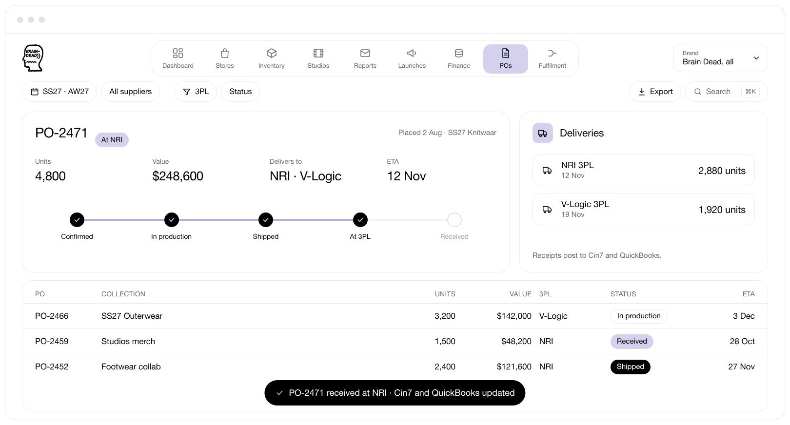Click the Export button
Screen dimensions: 790x425
[x=655, y=92]
